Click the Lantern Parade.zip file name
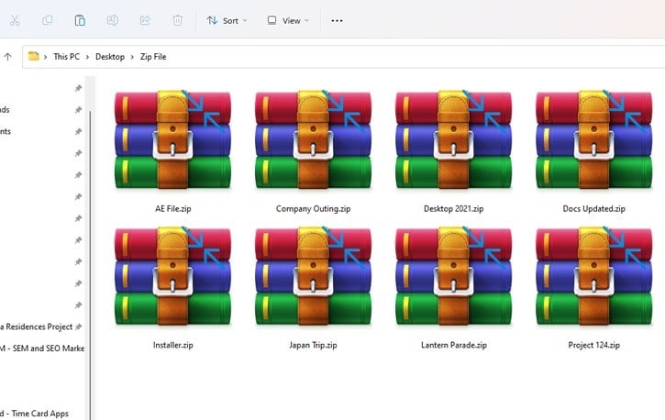The width and height of the screenshot is (665, 420). (454, 345)
